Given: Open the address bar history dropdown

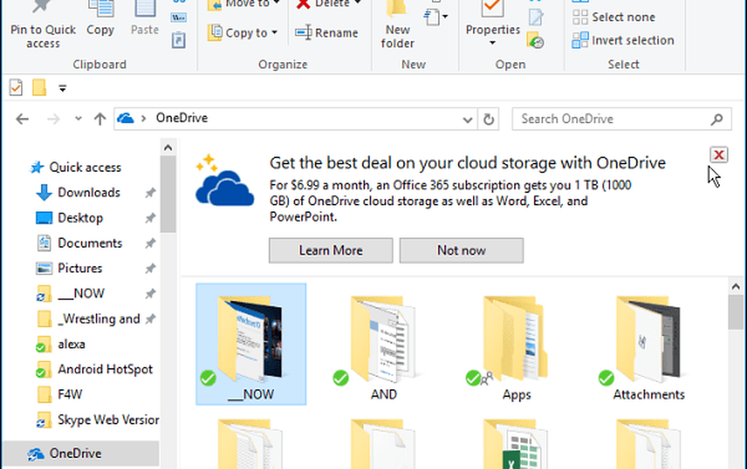Looking at the screenshot, I should point(468,119).
